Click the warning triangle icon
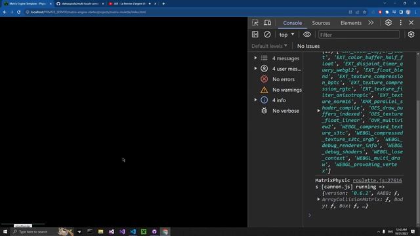This screenshot has height=236, width=420. [264, 90]
